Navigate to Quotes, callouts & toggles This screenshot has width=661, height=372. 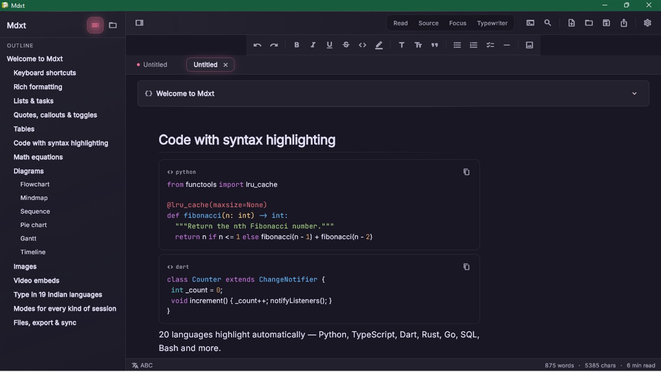[55, 115]
